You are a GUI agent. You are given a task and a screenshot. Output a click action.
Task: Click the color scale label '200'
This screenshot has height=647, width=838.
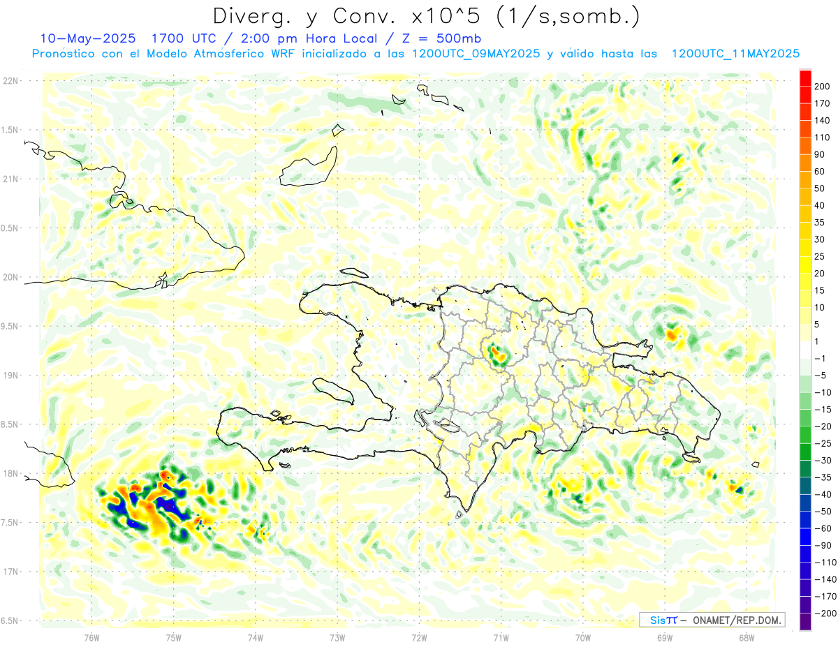pyautogui.click(x=821, y=87)
